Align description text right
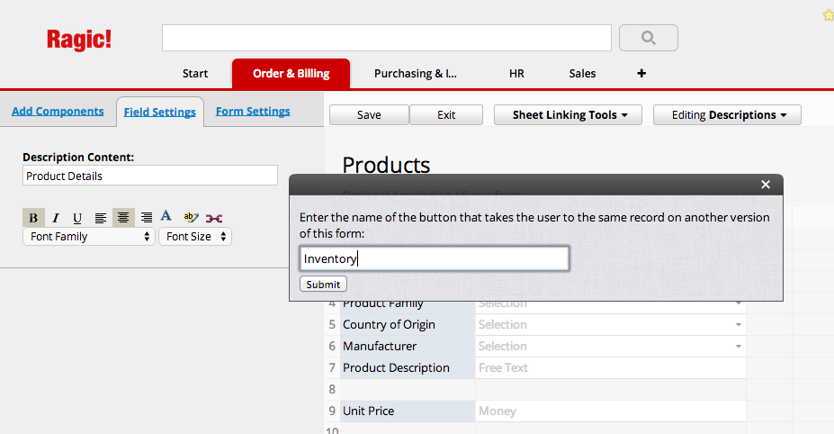This screenshot has width=834, height=434. coord(147,218)
